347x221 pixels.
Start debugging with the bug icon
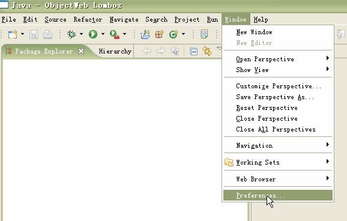(x=71, y=34)
